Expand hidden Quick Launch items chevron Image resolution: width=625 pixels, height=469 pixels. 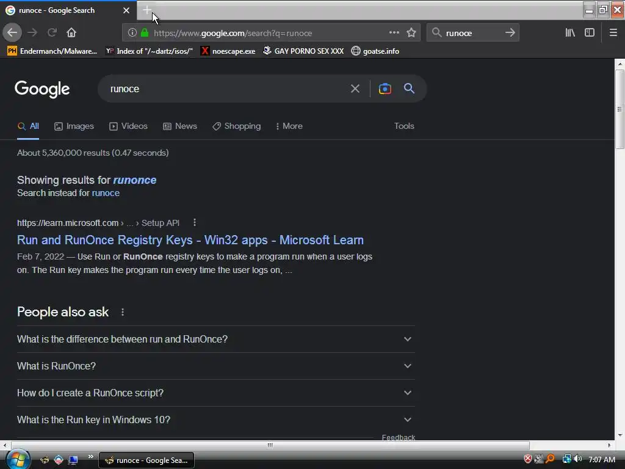[x=91, y=457]
